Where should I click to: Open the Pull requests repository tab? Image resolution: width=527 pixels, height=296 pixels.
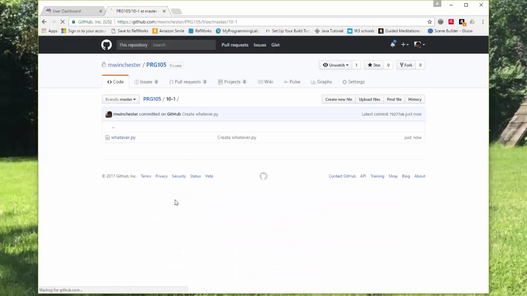click(x=188, y=82)
